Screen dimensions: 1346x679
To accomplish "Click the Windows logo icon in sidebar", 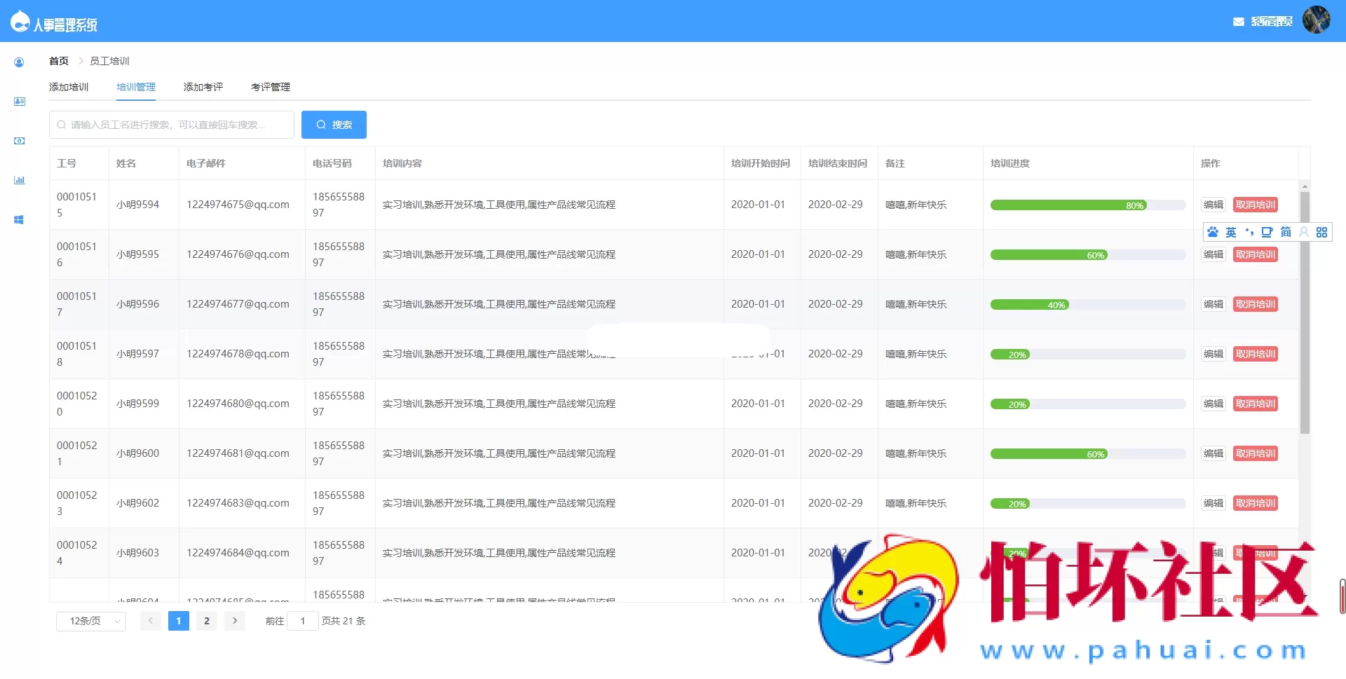I will click(19, 219).
